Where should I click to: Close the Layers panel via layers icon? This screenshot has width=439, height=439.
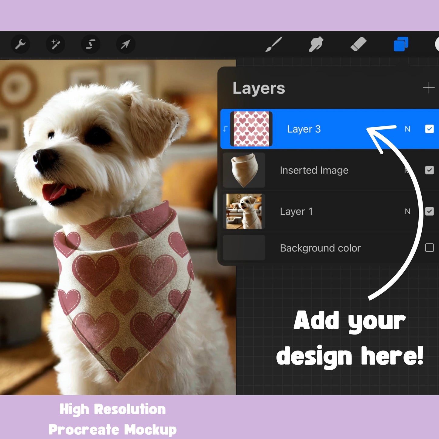coord(401,44)
